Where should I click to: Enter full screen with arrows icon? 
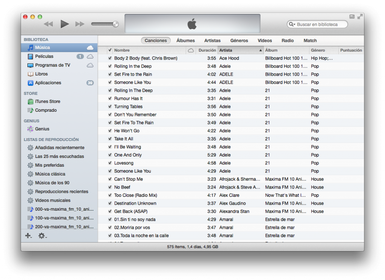[360, 17]
